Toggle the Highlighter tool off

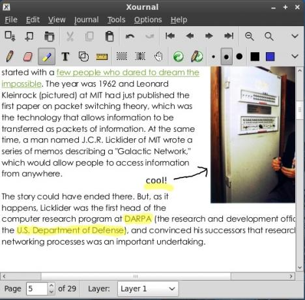click(x=46, y=57)
